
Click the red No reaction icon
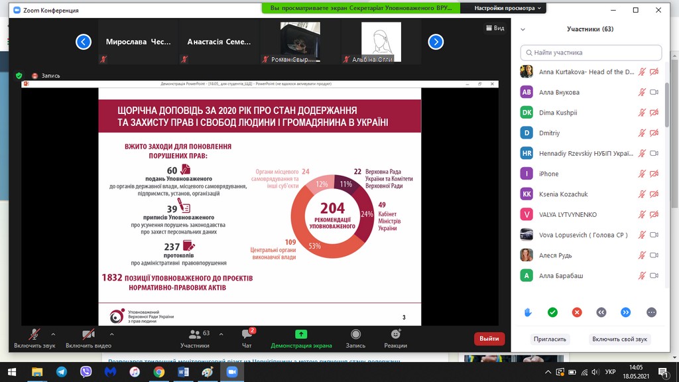click(577, 312)
